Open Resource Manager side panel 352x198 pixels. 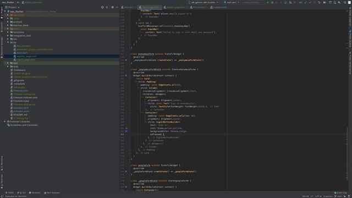2,47
